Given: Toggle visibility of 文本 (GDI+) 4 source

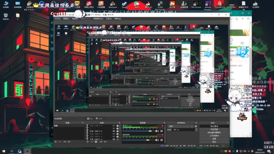Looking at the screenshot, I should tap(114, 137).
